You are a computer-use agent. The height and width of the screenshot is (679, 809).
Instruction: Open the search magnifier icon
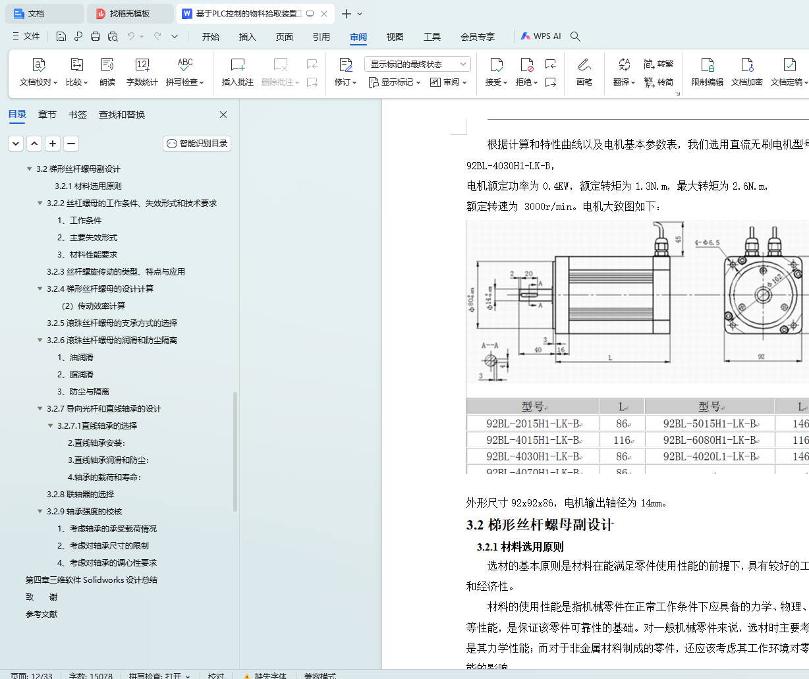(576, 36)
